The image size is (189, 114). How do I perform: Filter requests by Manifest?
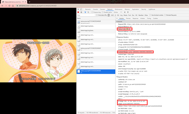pos(141,15)
